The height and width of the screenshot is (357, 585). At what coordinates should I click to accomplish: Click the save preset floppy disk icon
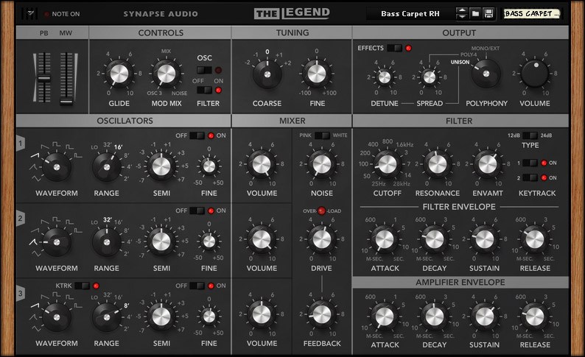488,13
